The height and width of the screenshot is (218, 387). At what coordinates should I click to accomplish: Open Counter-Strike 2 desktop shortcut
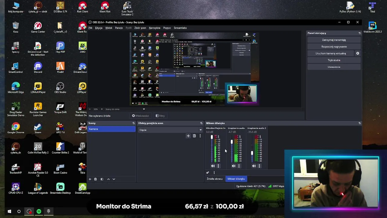point(60,148)
